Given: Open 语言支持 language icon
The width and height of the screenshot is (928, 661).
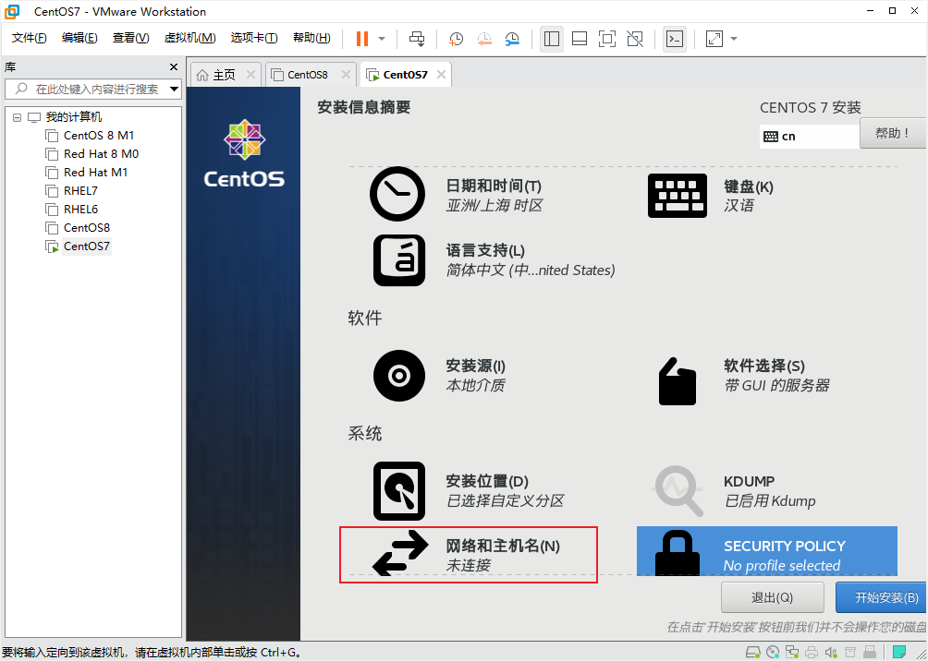Looking at the screenshot, I should pyautogui.click(x=399, y=260).
